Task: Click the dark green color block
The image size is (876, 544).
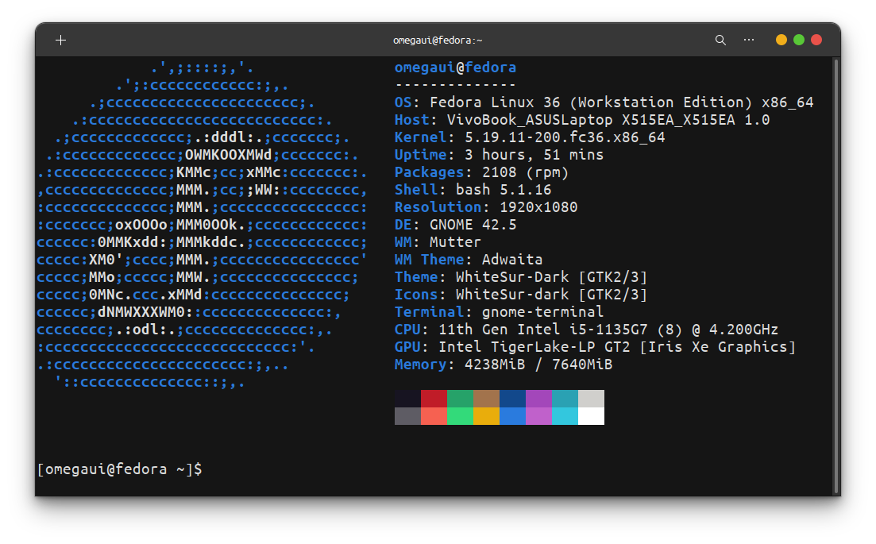Action: 461,399
